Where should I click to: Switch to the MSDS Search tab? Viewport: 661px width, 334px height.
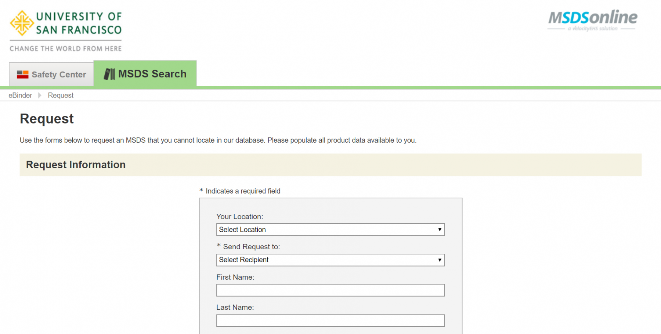pyautogui.click(x=145, y=74)
